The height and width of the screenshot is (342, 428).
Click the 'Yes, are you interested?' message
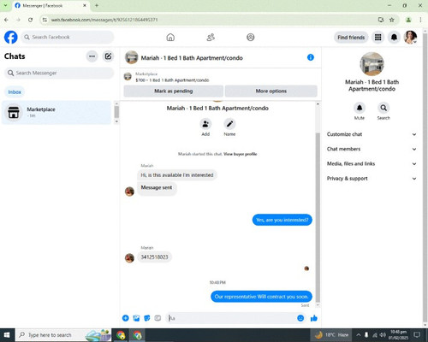(x=282, y=220)
